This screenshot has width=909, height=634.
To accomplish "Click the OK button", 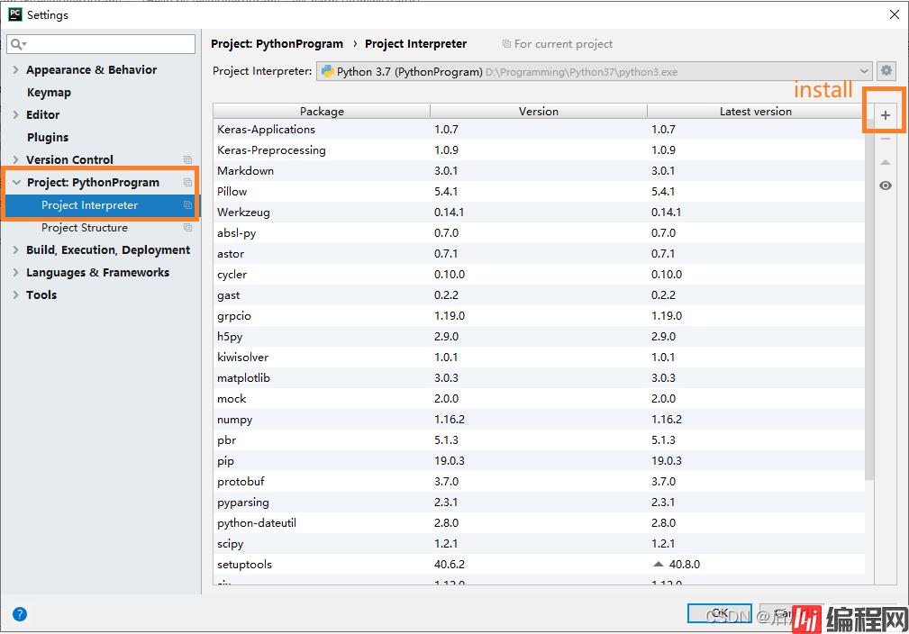I will 718,613.
